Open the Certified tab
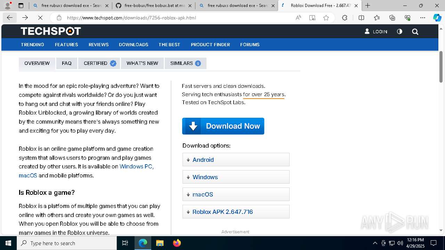The height and width of the screenshot is (250, 445). click(99, 63)
